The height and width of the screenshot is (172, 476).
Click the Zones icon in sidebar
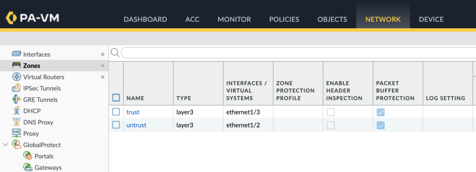click(x=16, y=65)
